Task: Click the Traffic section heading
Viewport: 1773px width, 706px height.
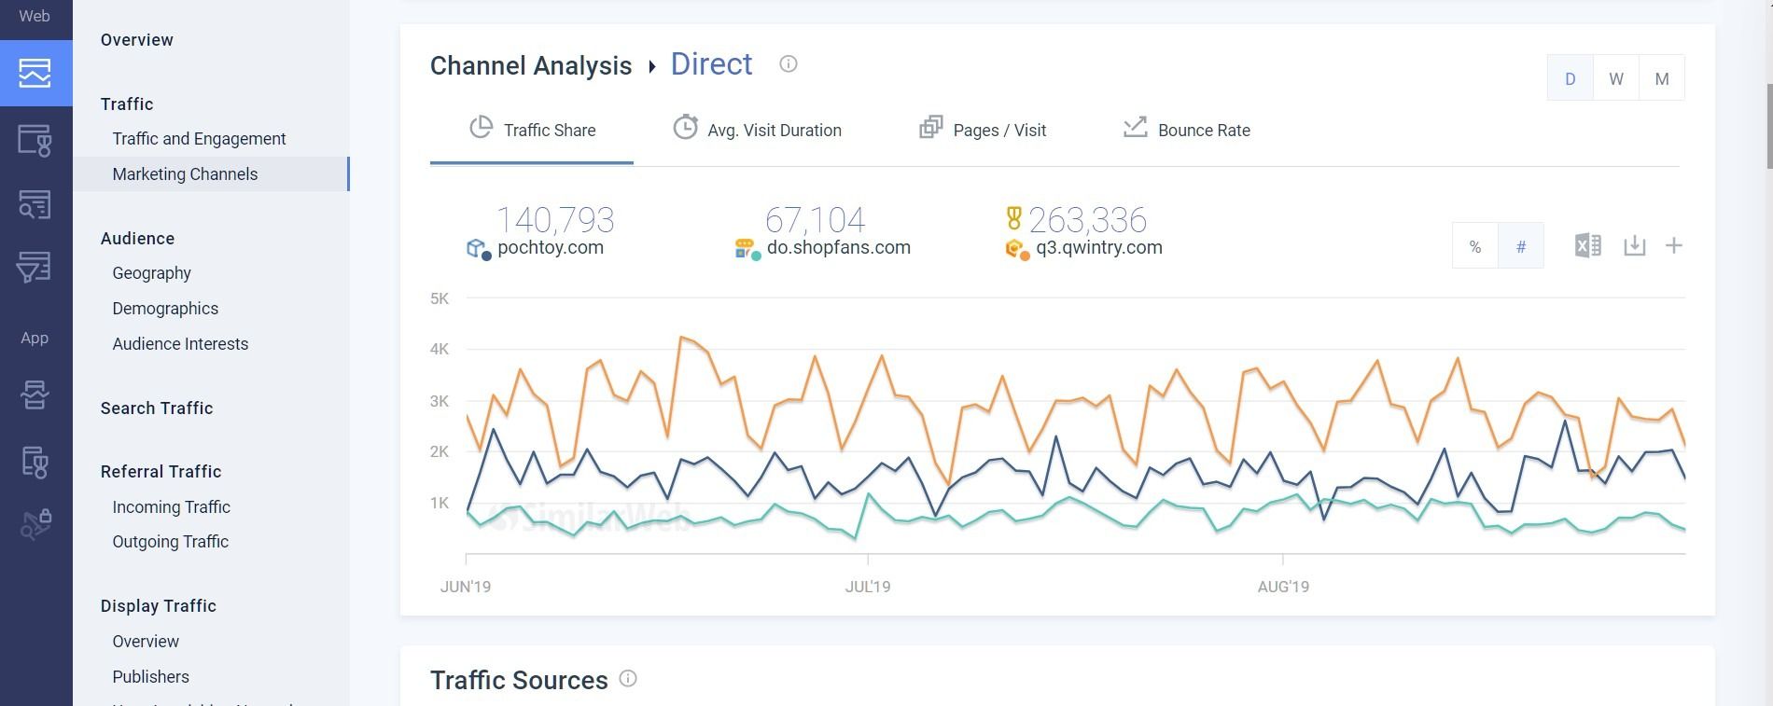Action: [127, 104]
